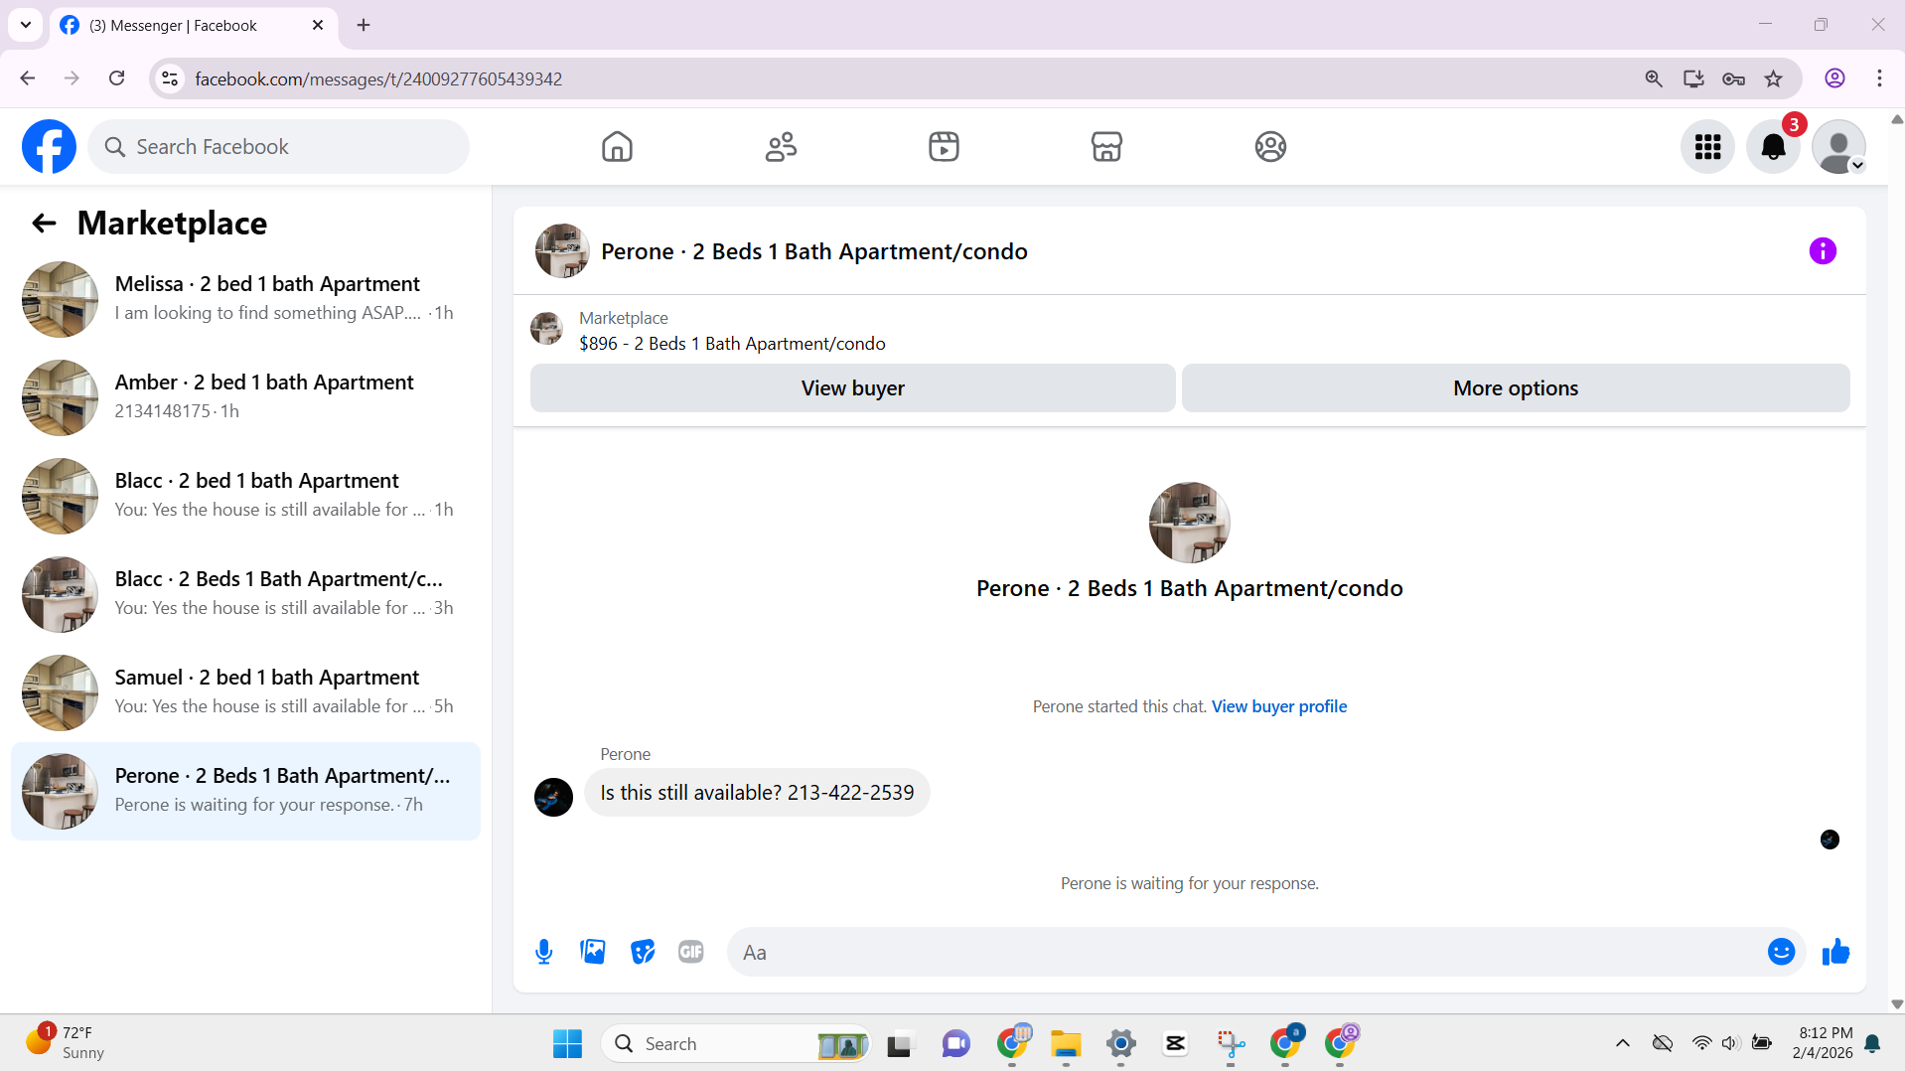Open the Snipping Tool taskbar icon

pos(1230,1043)
